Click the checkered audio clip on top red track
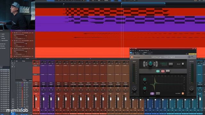205x115 pixels. [116, 12]
